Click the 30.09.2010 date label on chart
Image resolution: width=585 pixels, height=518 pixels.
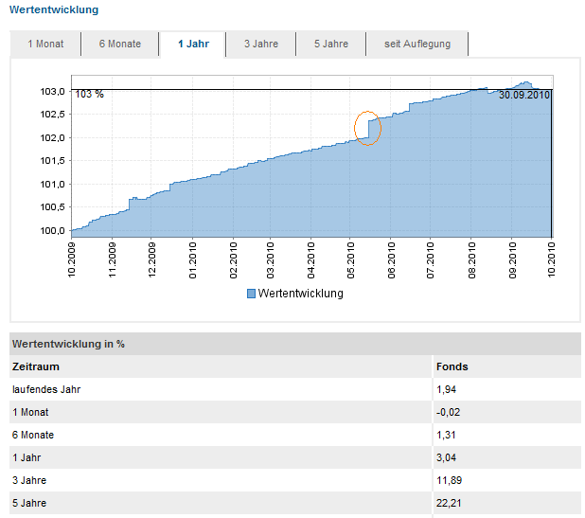tap(524, 96)
